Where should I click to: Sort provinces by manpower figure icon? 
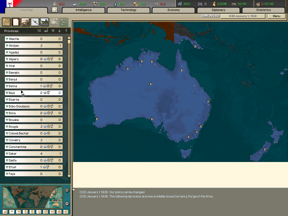tap(66, 31)
